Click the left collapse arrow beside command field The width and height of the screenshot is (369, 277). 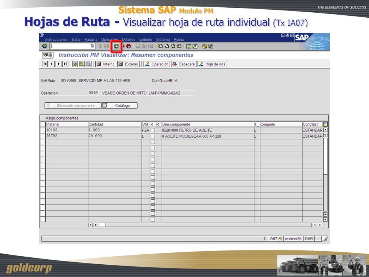100,46
